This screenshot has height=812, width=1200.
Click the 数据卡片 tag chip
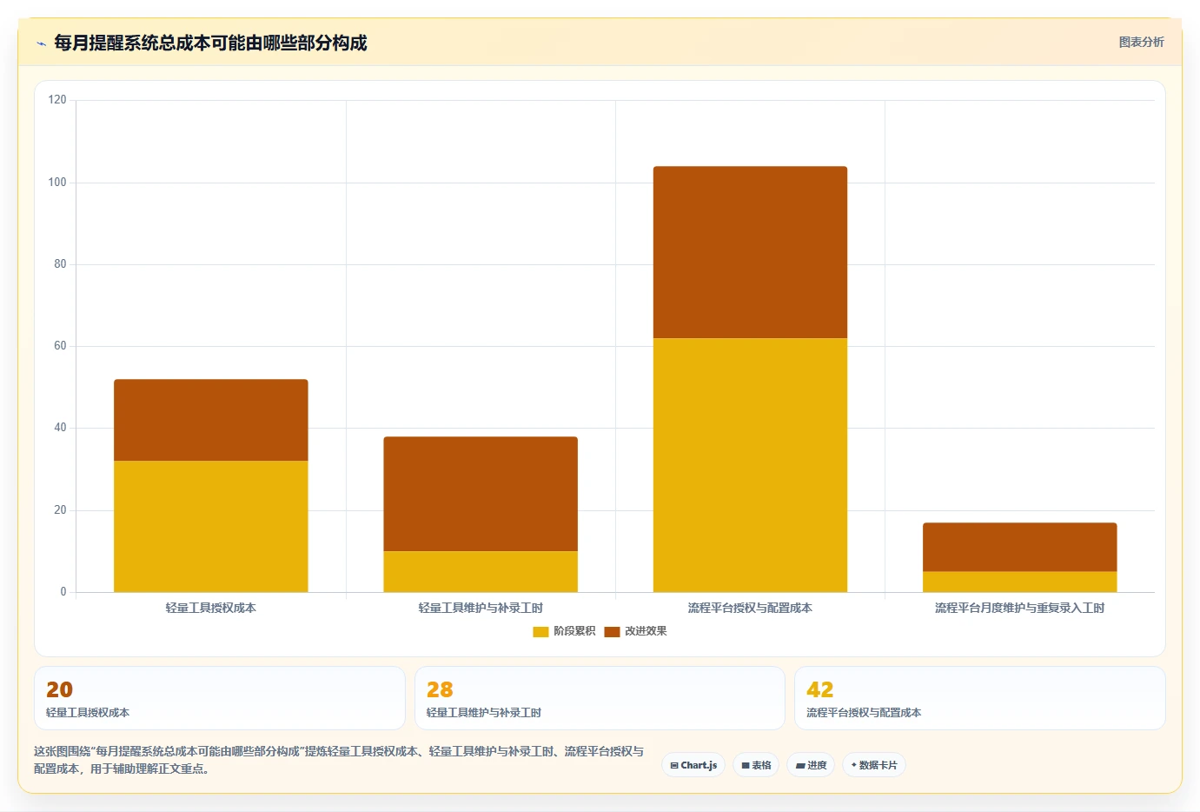click(874, 765)
